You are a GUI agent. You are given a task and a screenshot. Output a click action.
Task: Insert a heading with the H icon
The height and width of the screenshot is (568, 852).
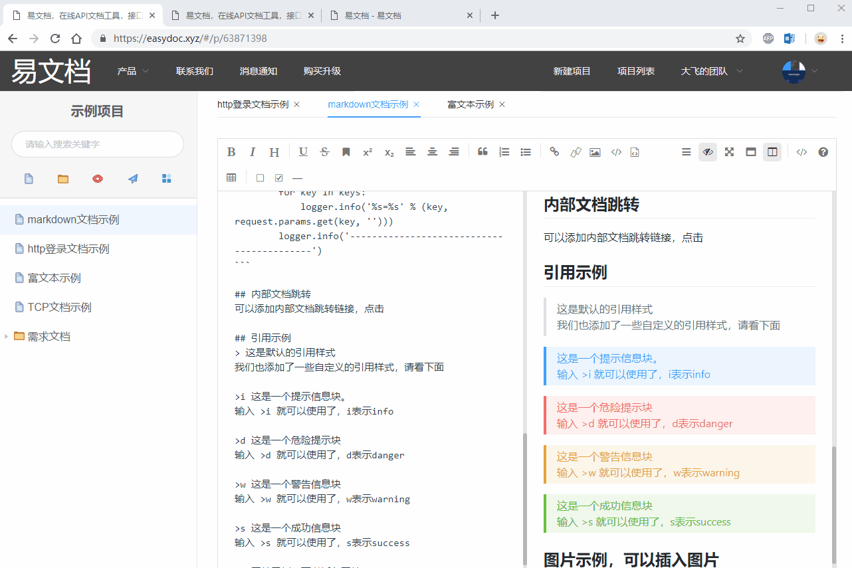coord(274,152)
